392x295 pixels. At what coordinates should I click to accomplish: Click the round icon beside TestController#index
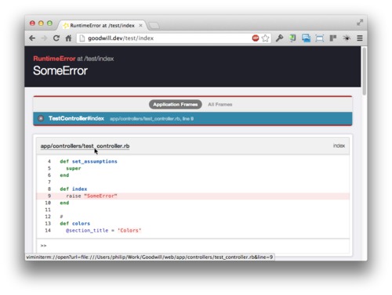[x=41, y=118]
